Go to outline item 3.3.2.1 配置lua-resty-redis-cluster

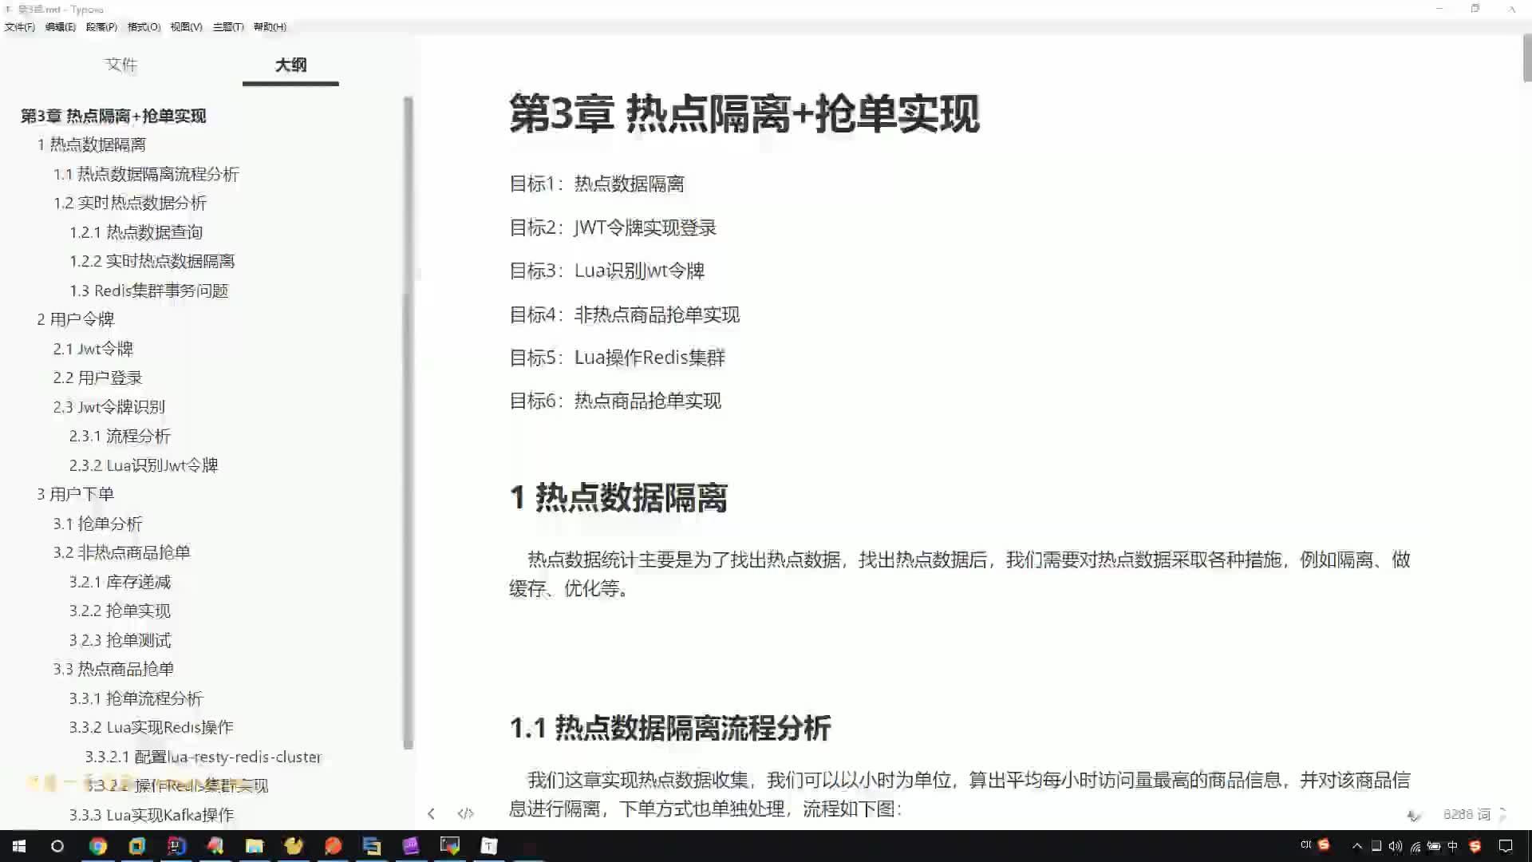click(x=203, y=757)
